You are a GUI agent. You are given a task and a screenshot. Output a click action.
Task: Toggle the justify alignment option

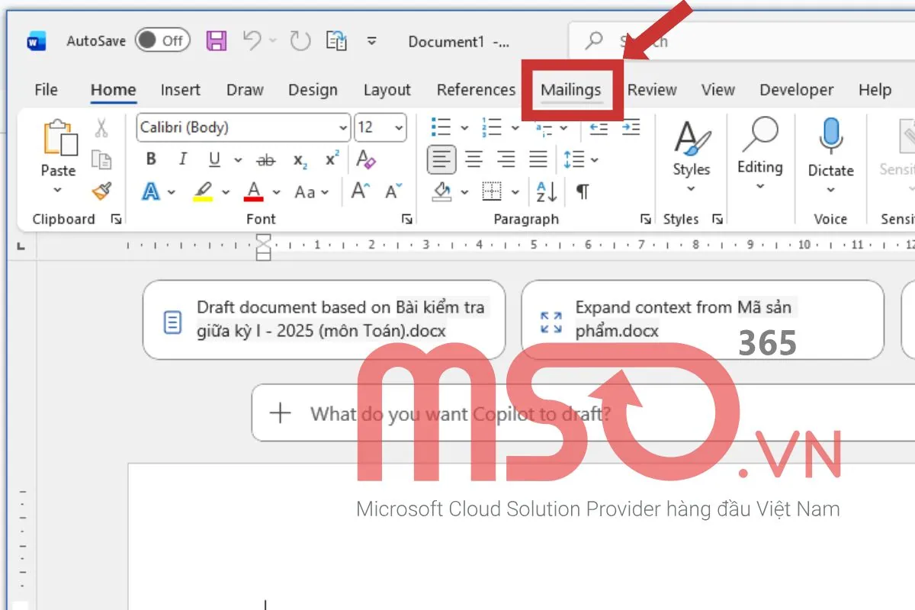pos(538,159)
